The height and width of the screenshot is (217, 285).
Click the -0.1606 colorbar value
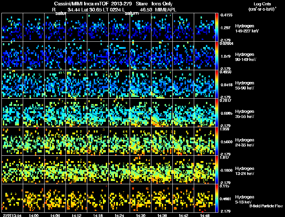(x=226, y=170)
